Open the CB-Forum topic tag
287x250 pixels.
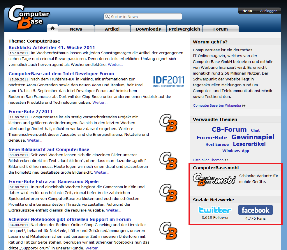point(229,129)
